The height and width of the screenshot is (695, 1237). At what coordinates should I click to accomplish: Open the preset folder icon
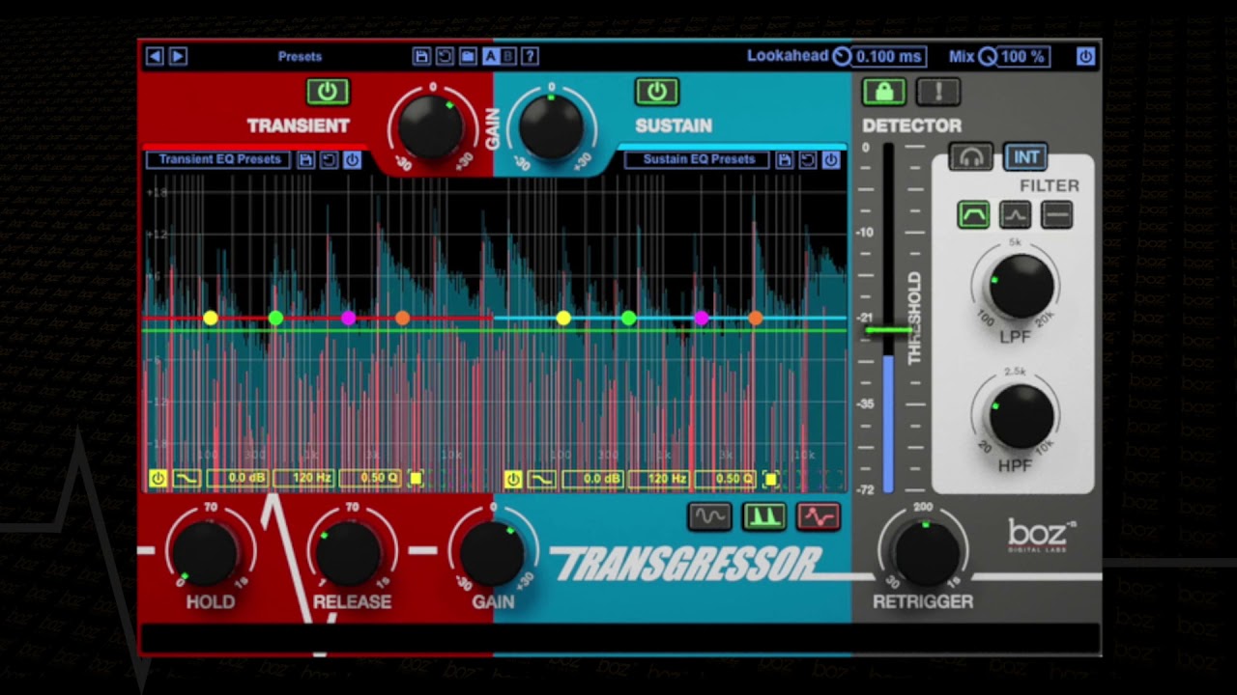click(x=468, y=56)
